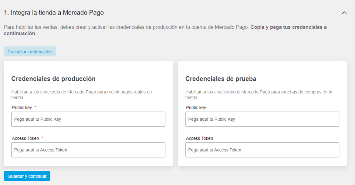Image resolution: width=355 pixels, height=185 pixels.
Task: Click the production 'Public key' label
Action: [22, 108]
